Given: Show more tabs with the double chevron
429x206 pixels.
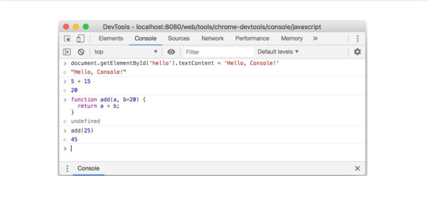Looking at the screenshot, I should (315, 38).
